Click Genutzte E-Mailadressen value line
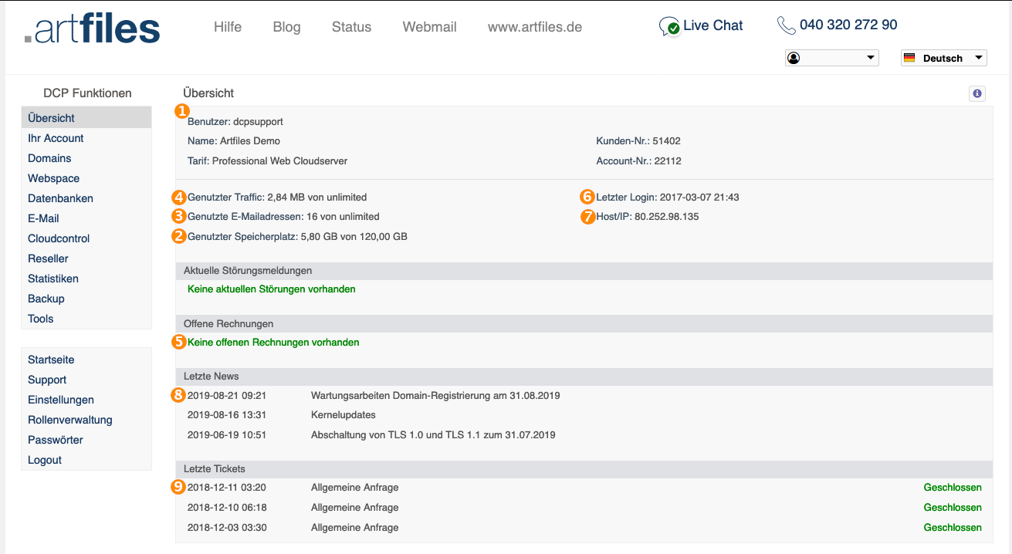This screenshot has height=554, width=1012. 283,217
